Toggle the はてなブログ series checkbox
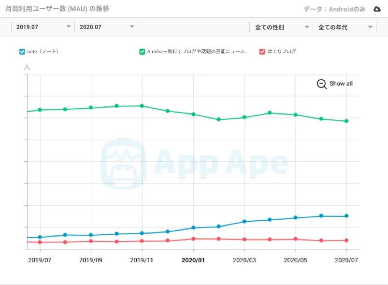The height and width of the screenshot is (285, 388). coord(262,52)
